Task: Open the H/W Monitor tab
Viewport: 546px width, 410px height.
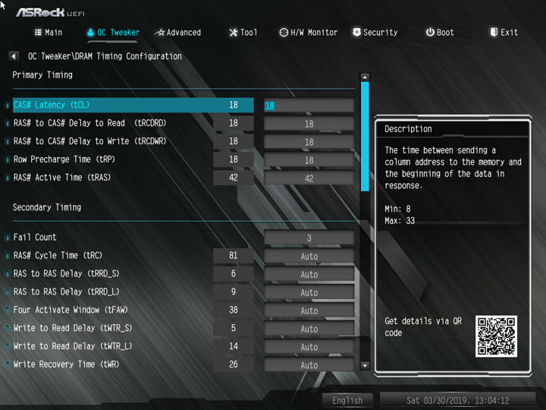Action: [309, 33]
